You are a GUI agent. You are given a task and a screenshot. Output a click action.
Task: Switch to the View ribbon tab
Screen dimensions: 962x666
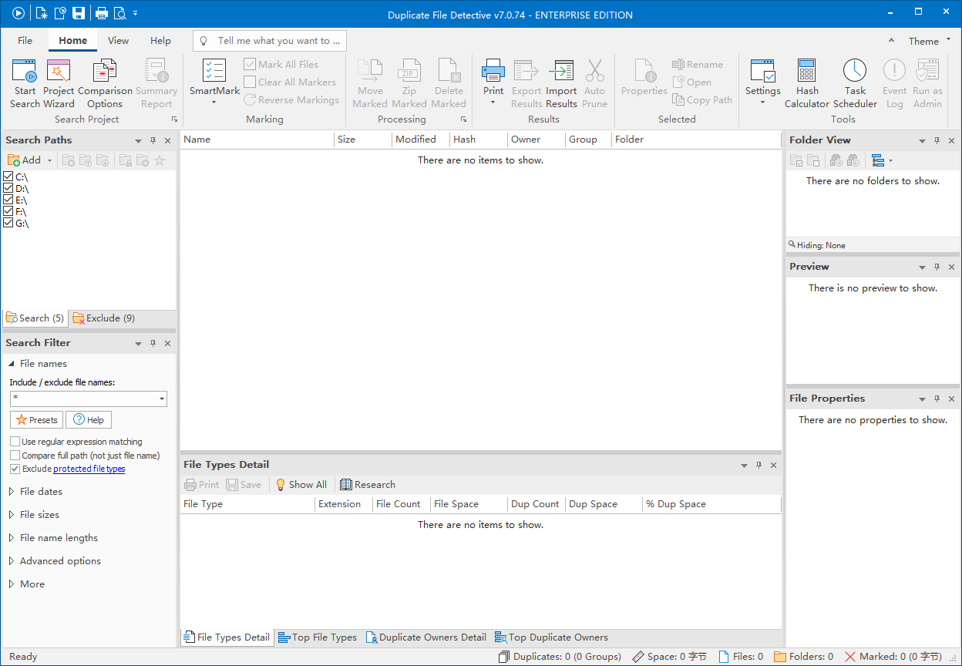(x=118, y=40)
